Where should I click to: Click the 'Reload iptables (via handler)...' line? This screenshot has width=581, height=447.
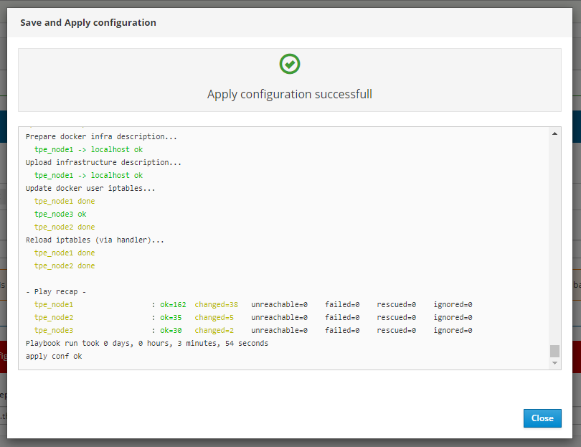click(x=95, y=240)
